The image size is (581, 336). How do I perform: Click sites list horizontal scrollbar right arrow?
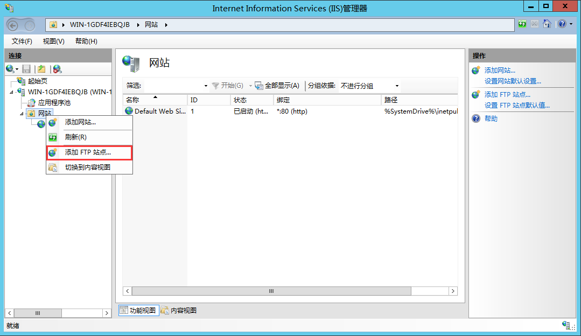453,291
